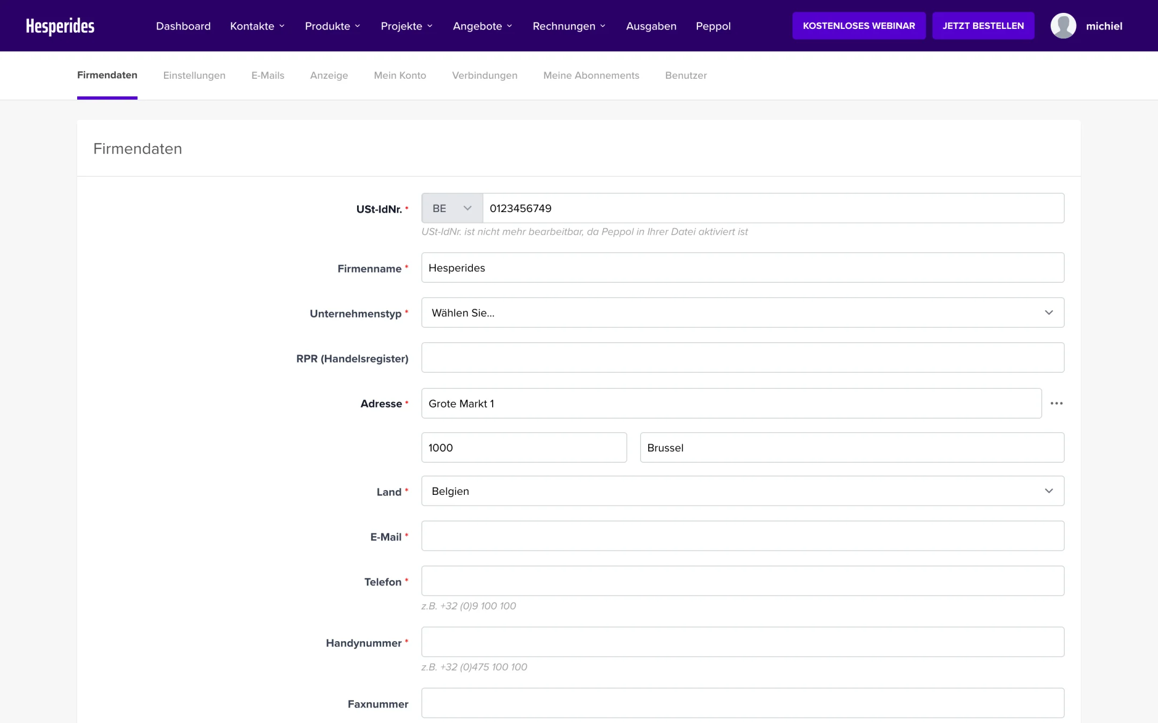Viewport: 1158px width, 723px height.
Task: Expand the Kontakte dropdown menu
Action: (257, 26)
